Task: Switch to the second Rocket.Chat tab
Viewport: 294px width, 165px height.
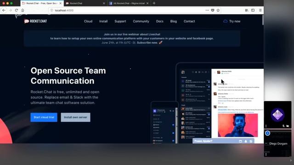Action: pyautogui.click(x=85, y=3)
